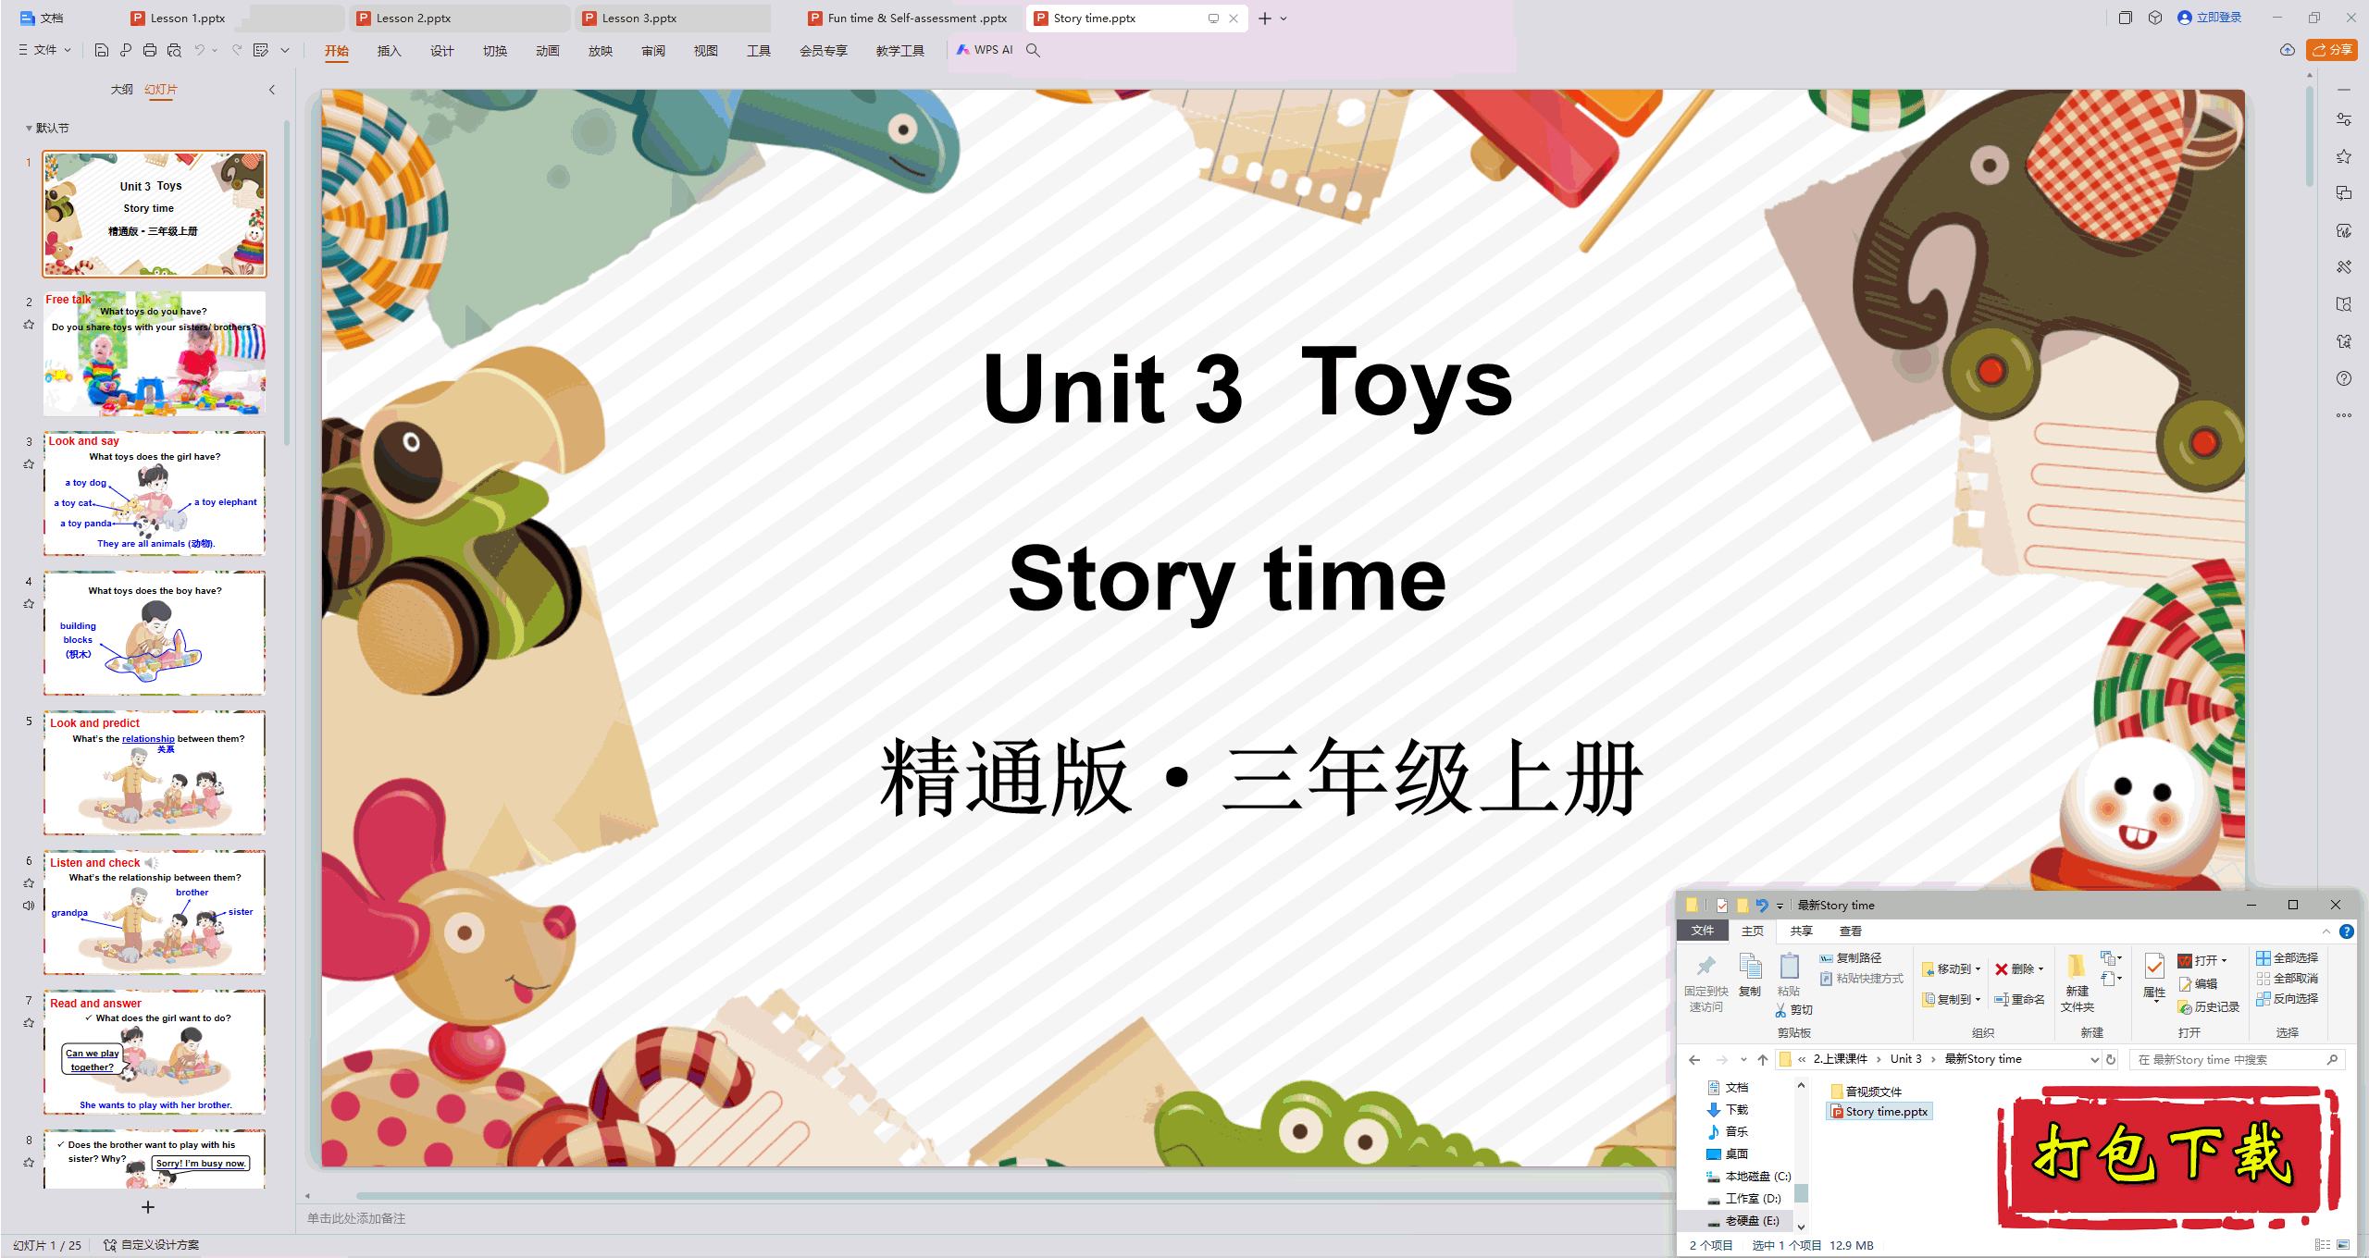Open the 插入 ribbon tab

click(x=389, y=51)
